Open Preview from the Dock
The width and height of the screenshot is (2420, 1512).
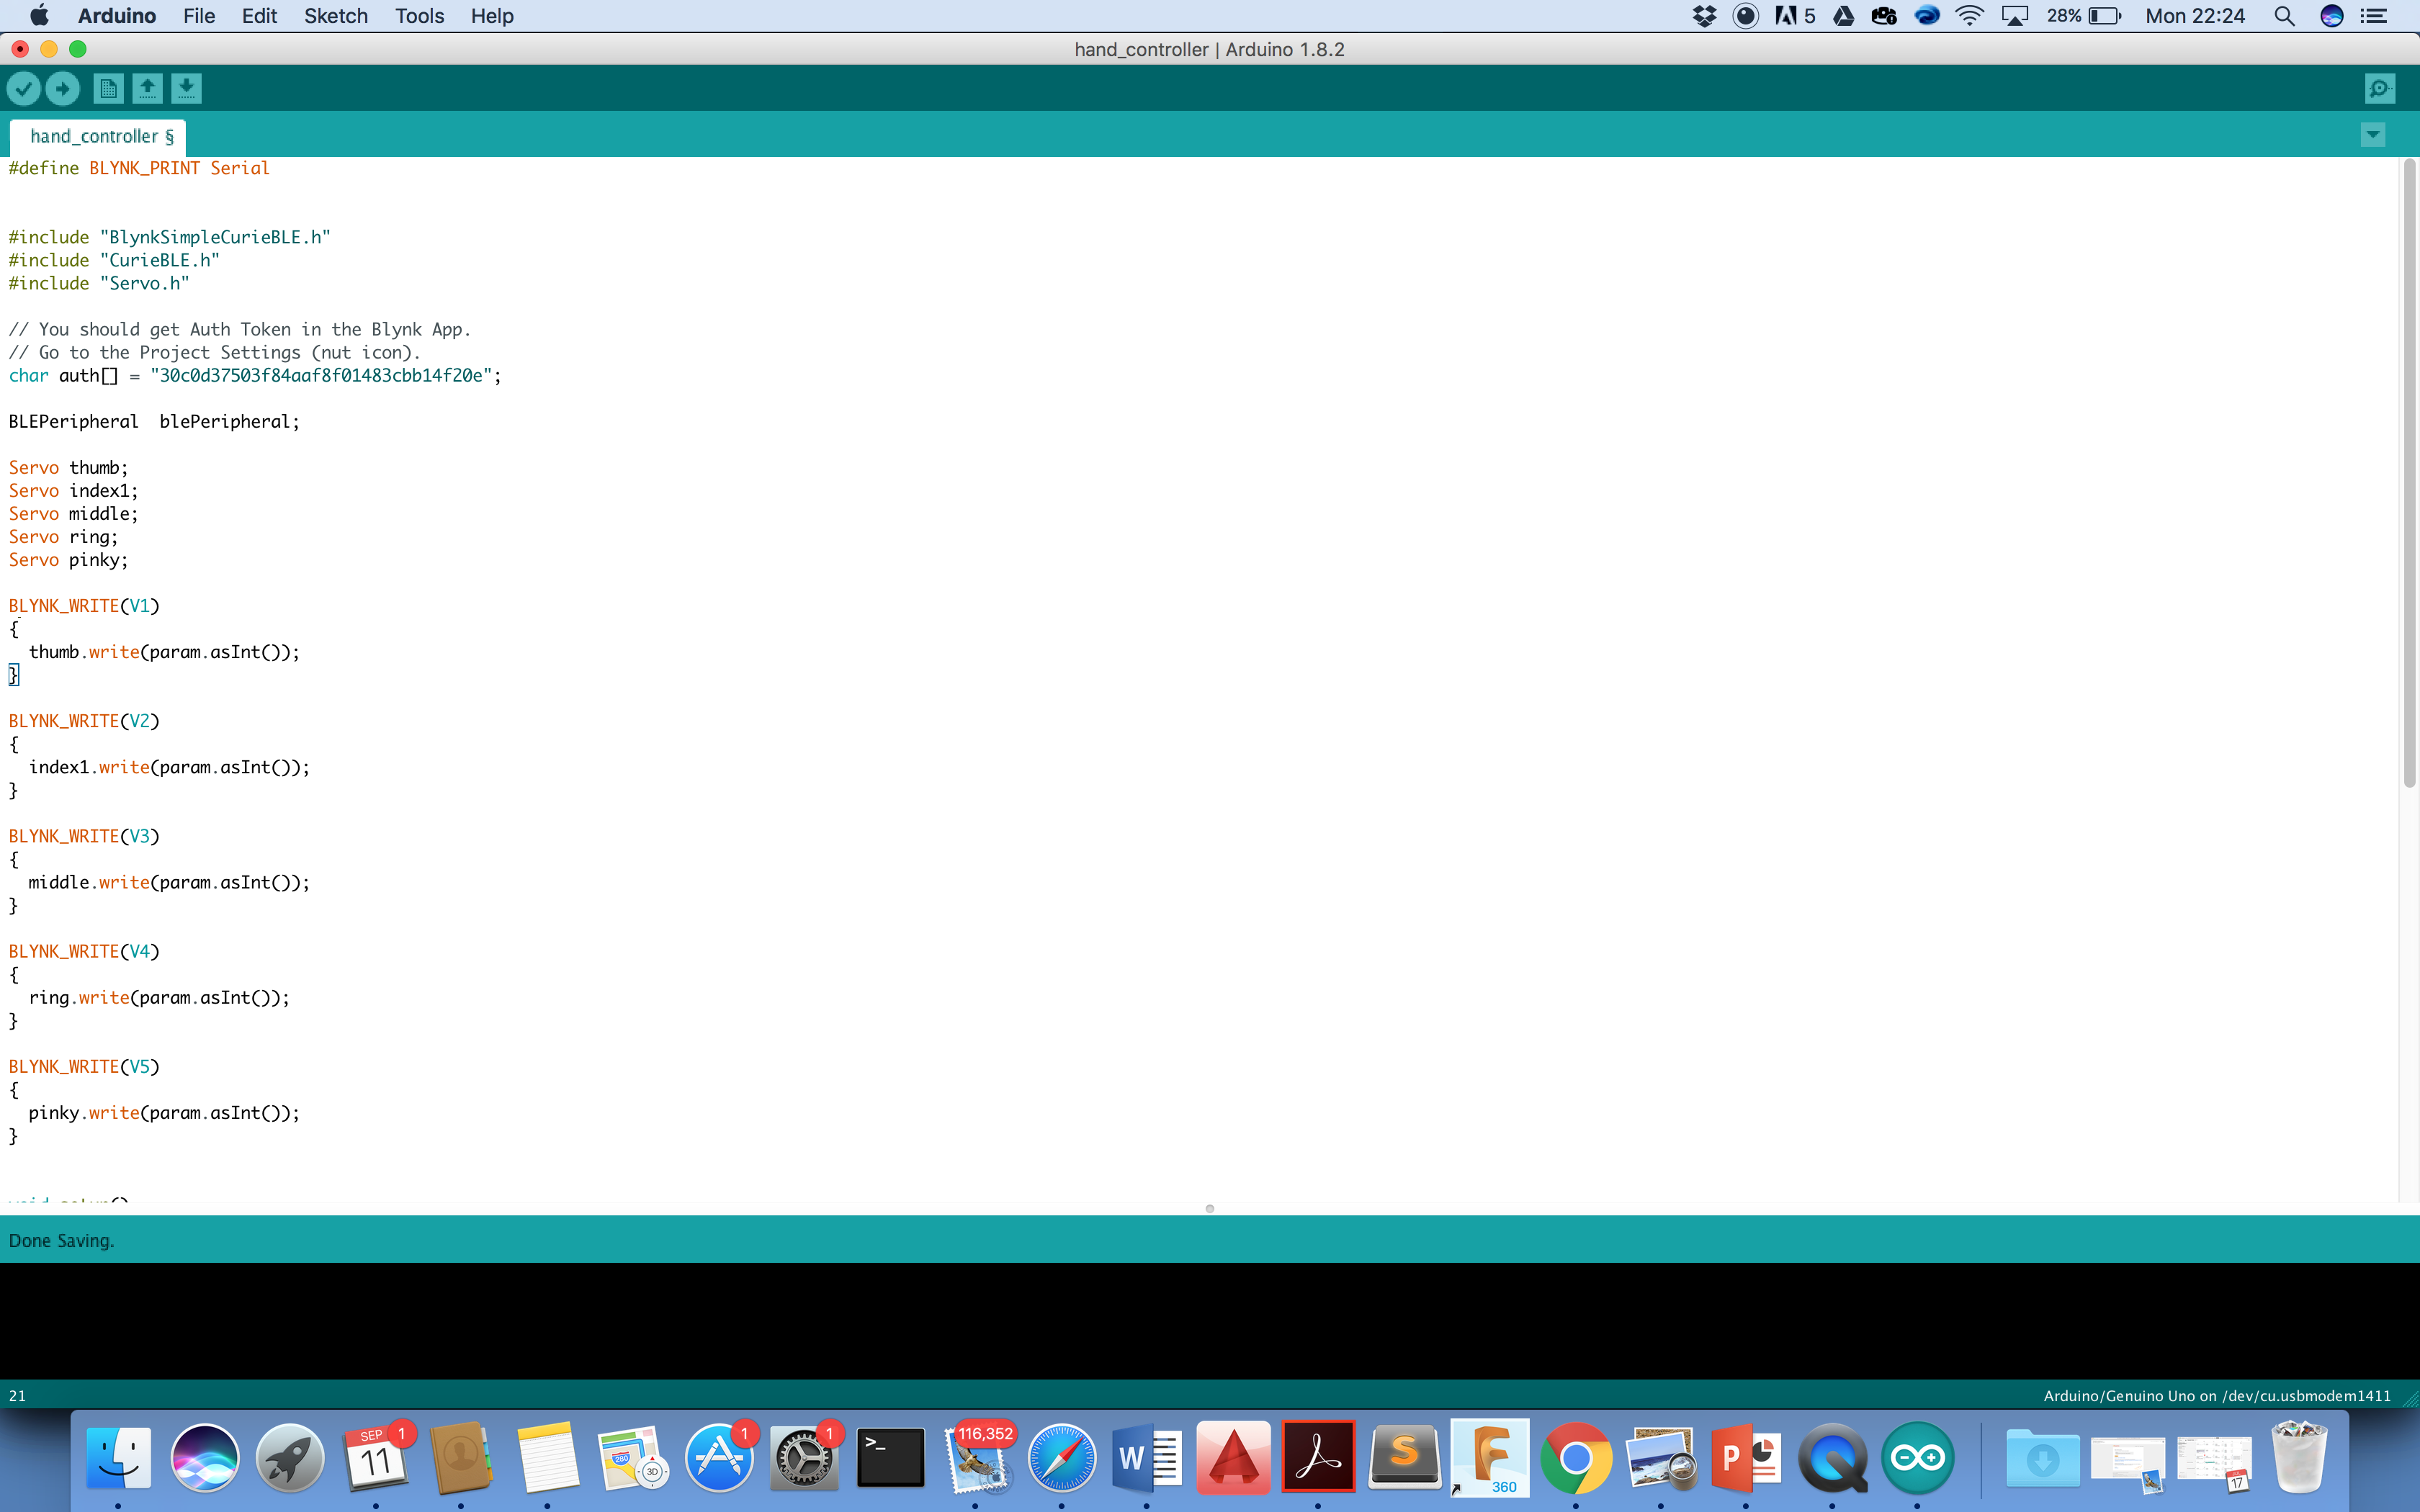pos(1661,1457)
